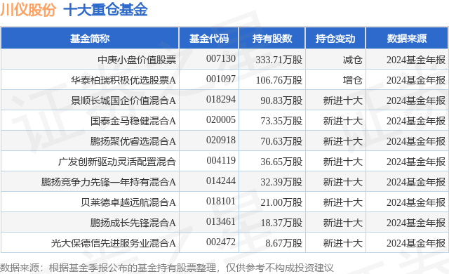The image size is (449, 274).
Task: Select the 川仪股份 title text
Action: 28,10
